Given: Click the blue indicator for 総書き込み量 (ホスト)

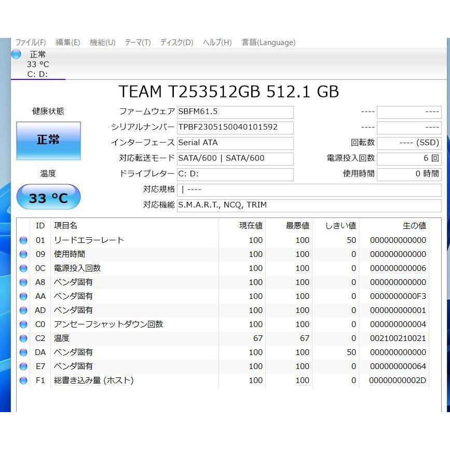Looking at the screenshot, I should (x=23, y=380).
